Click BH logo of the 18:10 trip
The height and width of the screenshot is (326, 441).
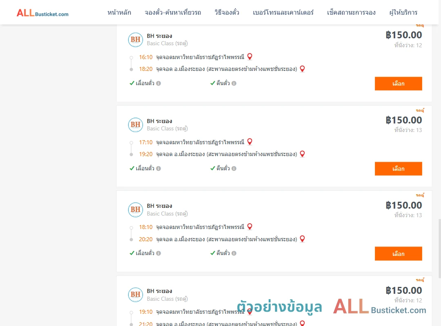135,210
